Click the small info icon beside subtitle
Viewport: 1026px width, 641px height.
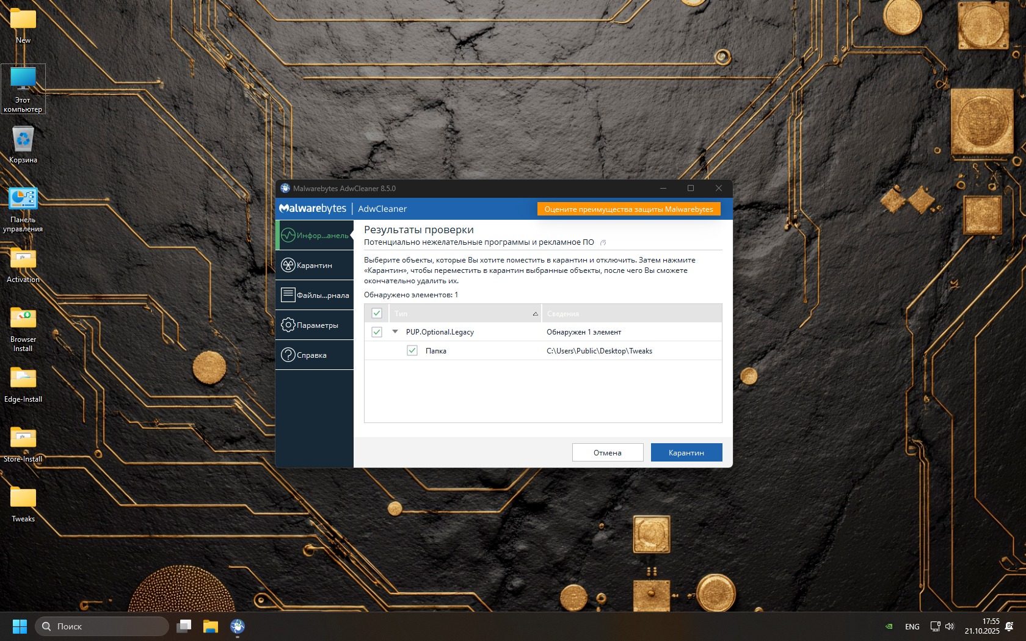603,242
